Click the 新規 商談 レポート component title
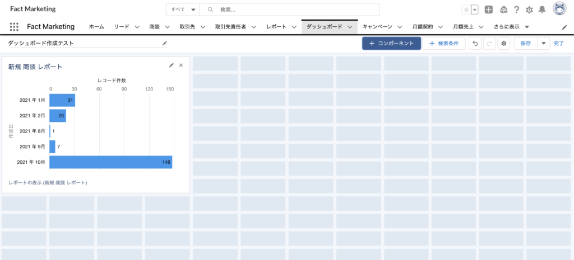This screenshot has height=260, width=574. point(35,67)
